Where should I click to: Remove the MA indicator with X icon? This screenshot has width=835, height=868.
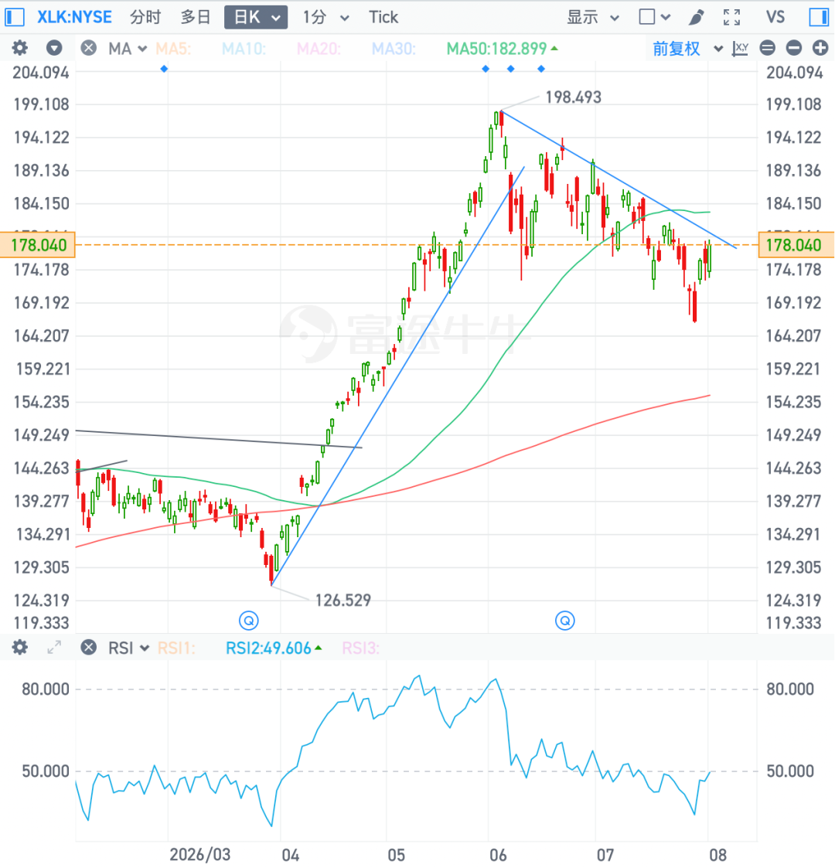89,48
